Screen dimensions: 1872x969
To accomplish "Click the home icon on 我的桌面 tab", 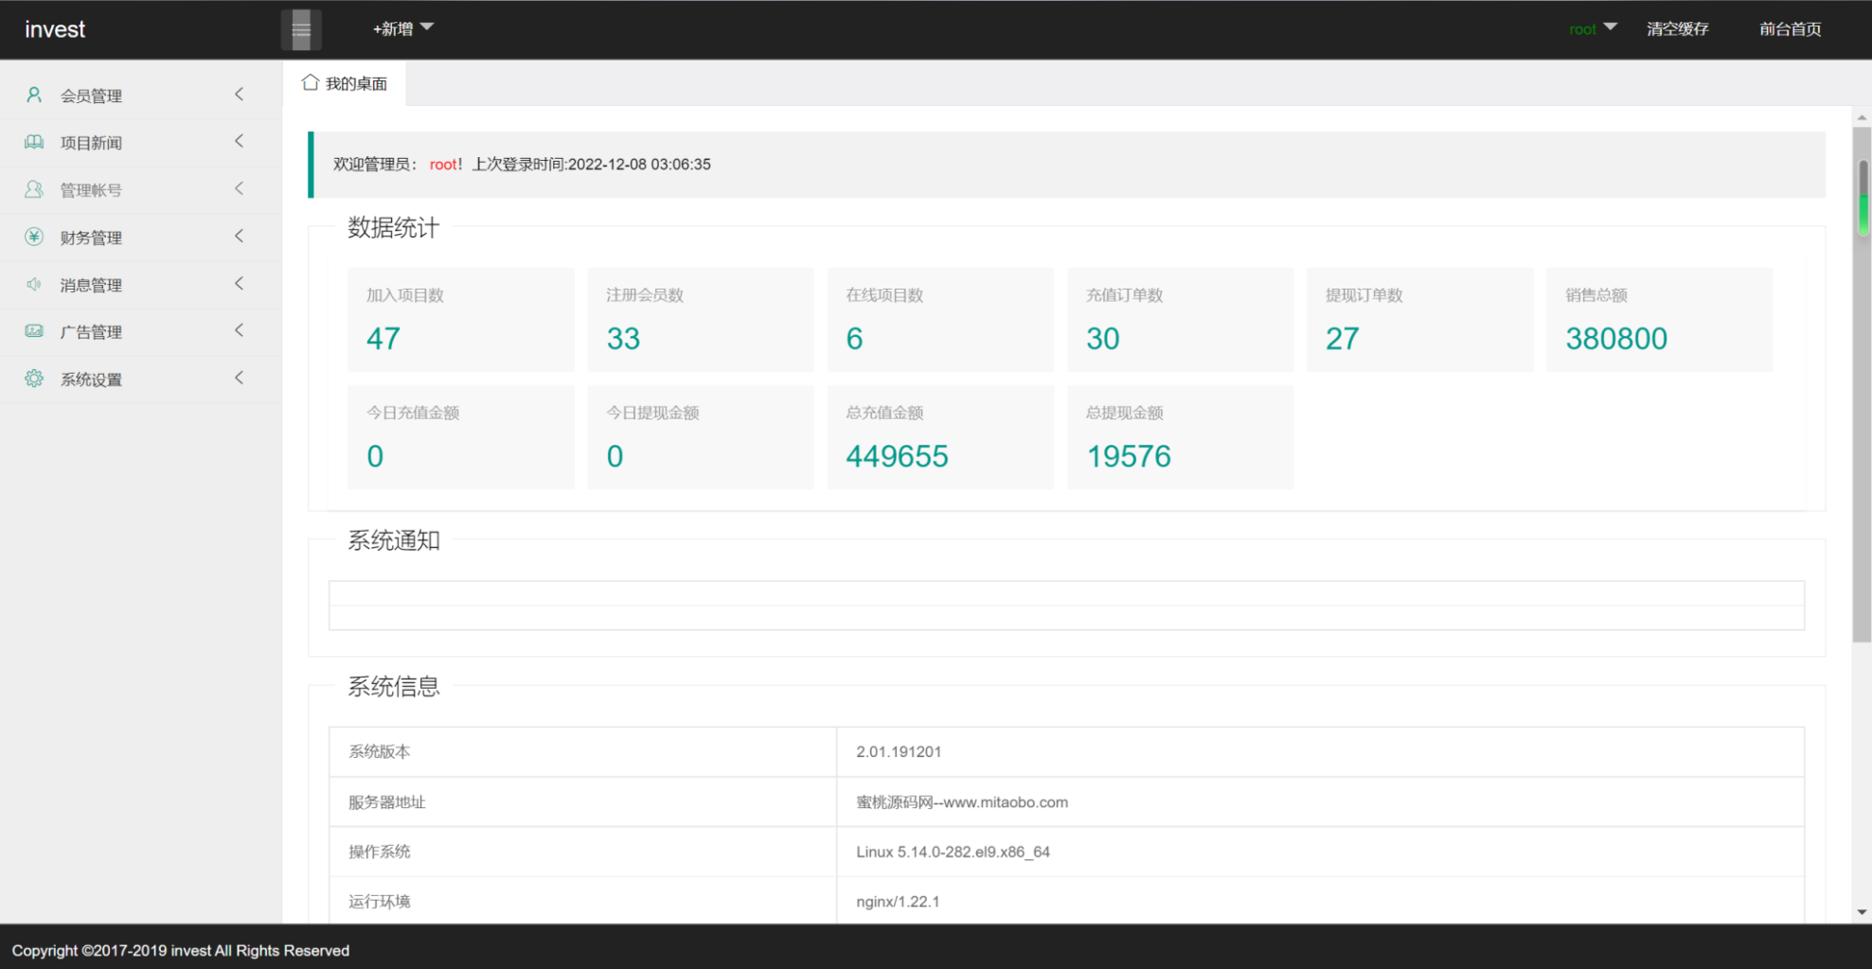I will click(x=310, y=83).
